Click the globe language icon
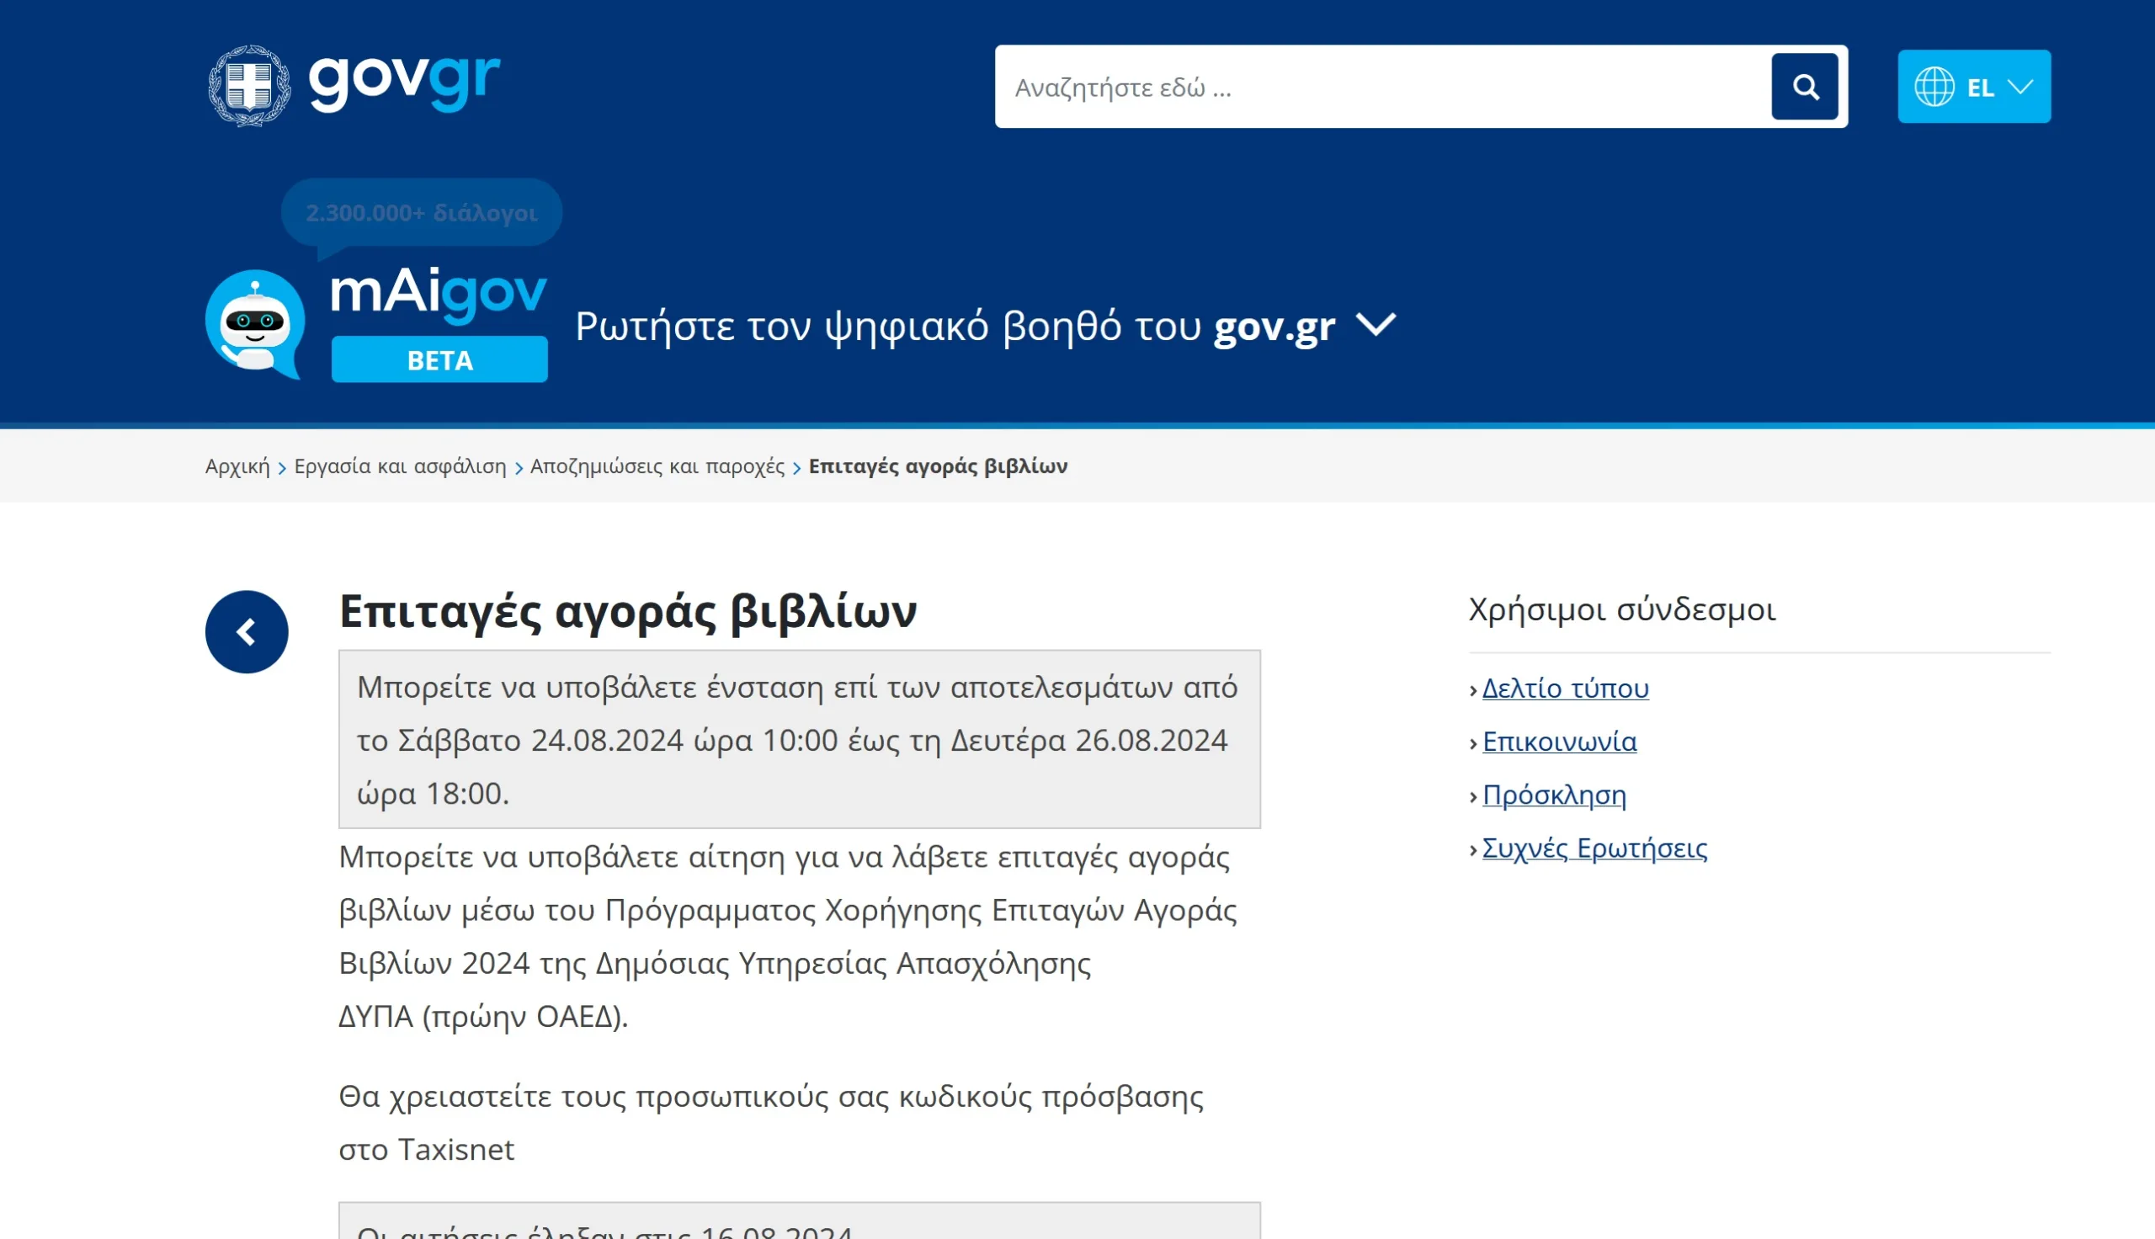 click(1937, 85)
